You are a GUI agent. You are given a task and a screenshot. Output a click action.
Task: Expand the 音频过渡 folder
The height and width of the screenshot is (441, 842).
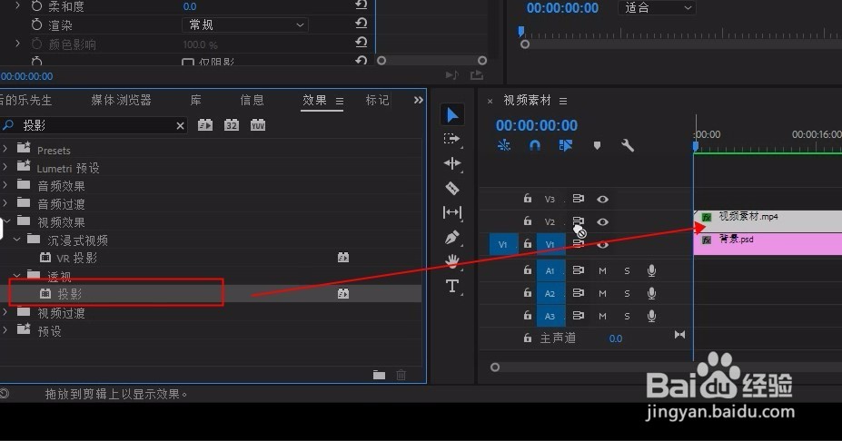point(5,203)
